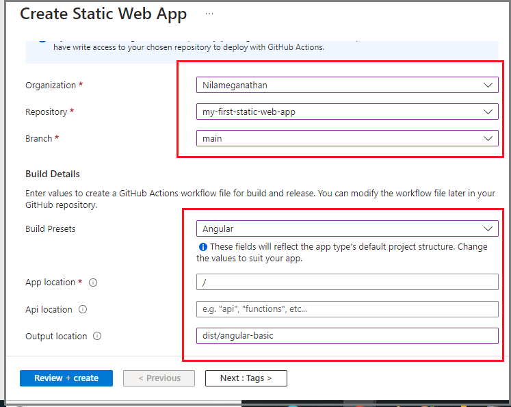Open the Branch dropdown showing main
Image resolution: width=511 pixels, height=407 pixels.
pyautogui.click(x=347, y=138)
